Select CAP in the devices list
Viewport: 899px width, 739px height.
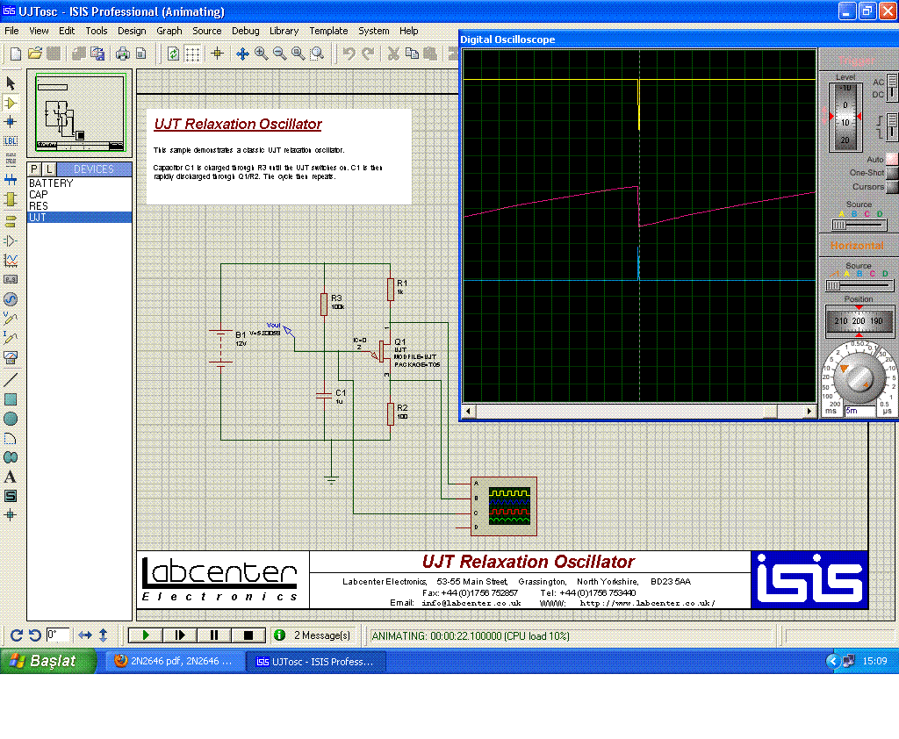(x=80, y=195)
